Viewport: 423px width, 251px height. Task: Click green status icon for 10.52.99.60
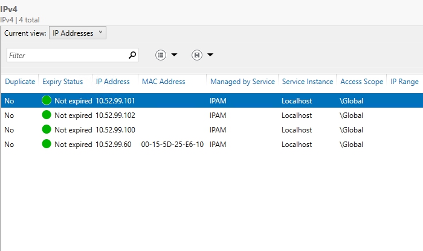pos(47,144)
